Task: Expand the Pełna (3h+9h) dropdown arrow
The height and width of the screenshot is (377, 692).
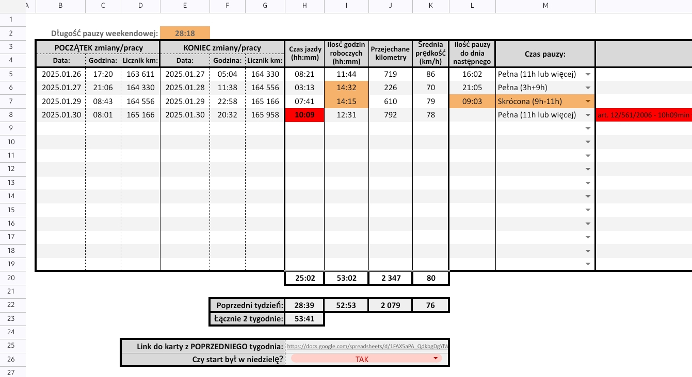Action: 587,88
